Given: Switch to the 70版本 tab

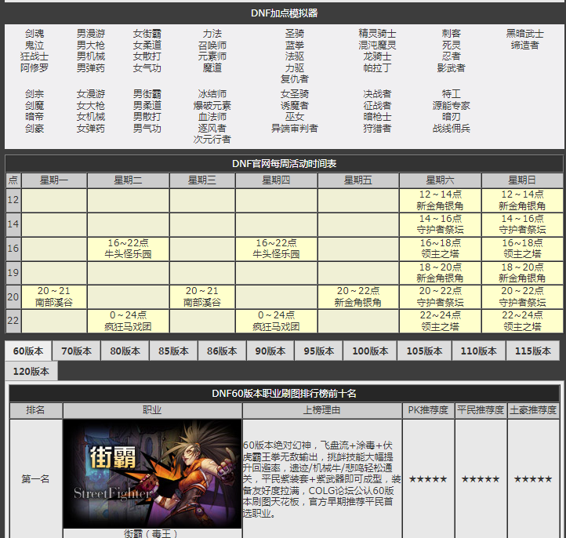Looking at the screenshot, I should (x=77, y=351).
